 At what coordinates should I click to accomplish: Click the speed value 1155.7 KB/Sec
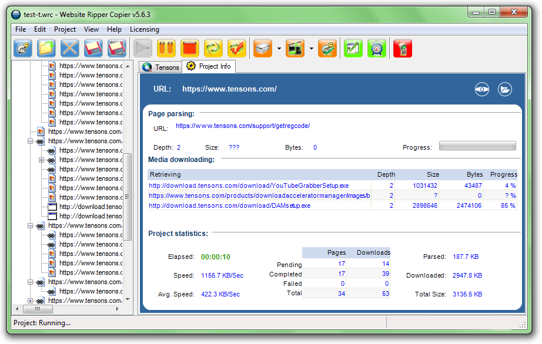pos(222,276)
